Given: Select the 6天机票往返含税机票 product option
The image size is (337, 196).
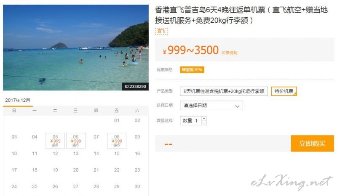Looking at the screenshot, I should pyautogui.click(x=224, y=91).
